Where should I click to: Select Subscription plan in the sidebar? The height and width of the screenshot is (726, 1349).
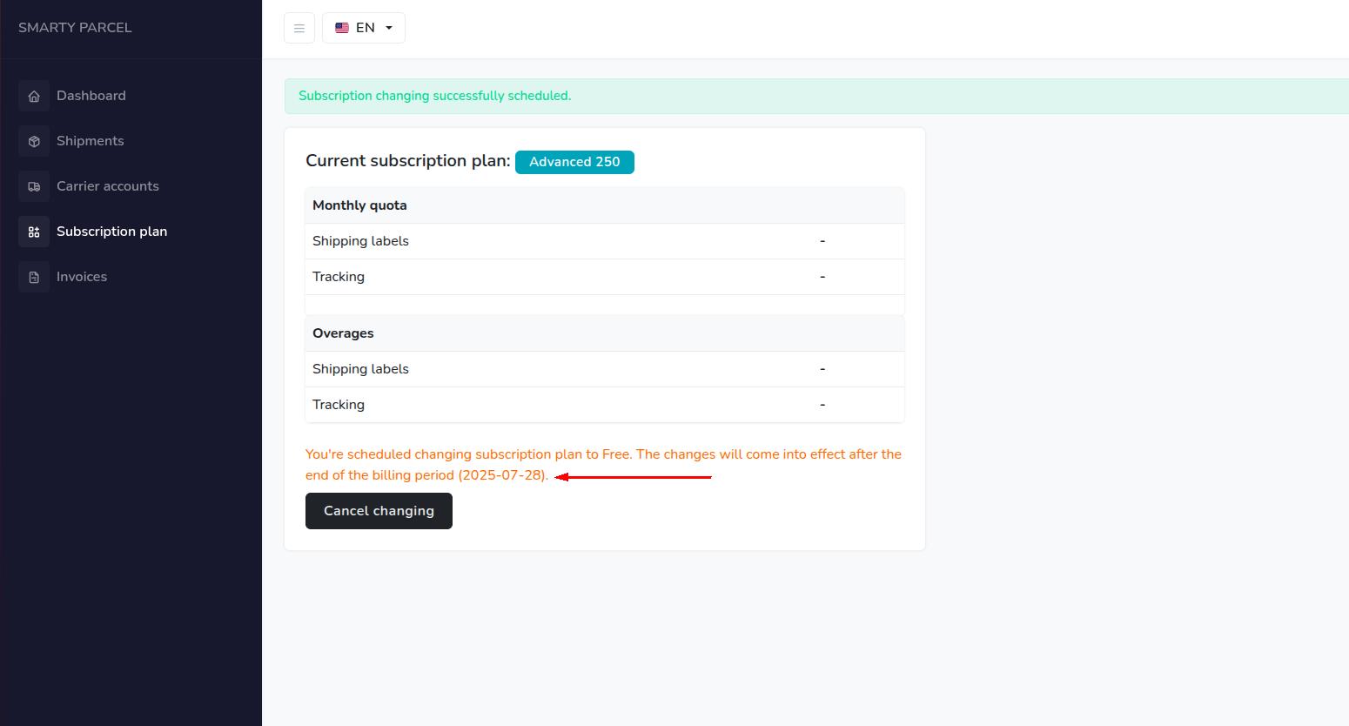(111, 232)
